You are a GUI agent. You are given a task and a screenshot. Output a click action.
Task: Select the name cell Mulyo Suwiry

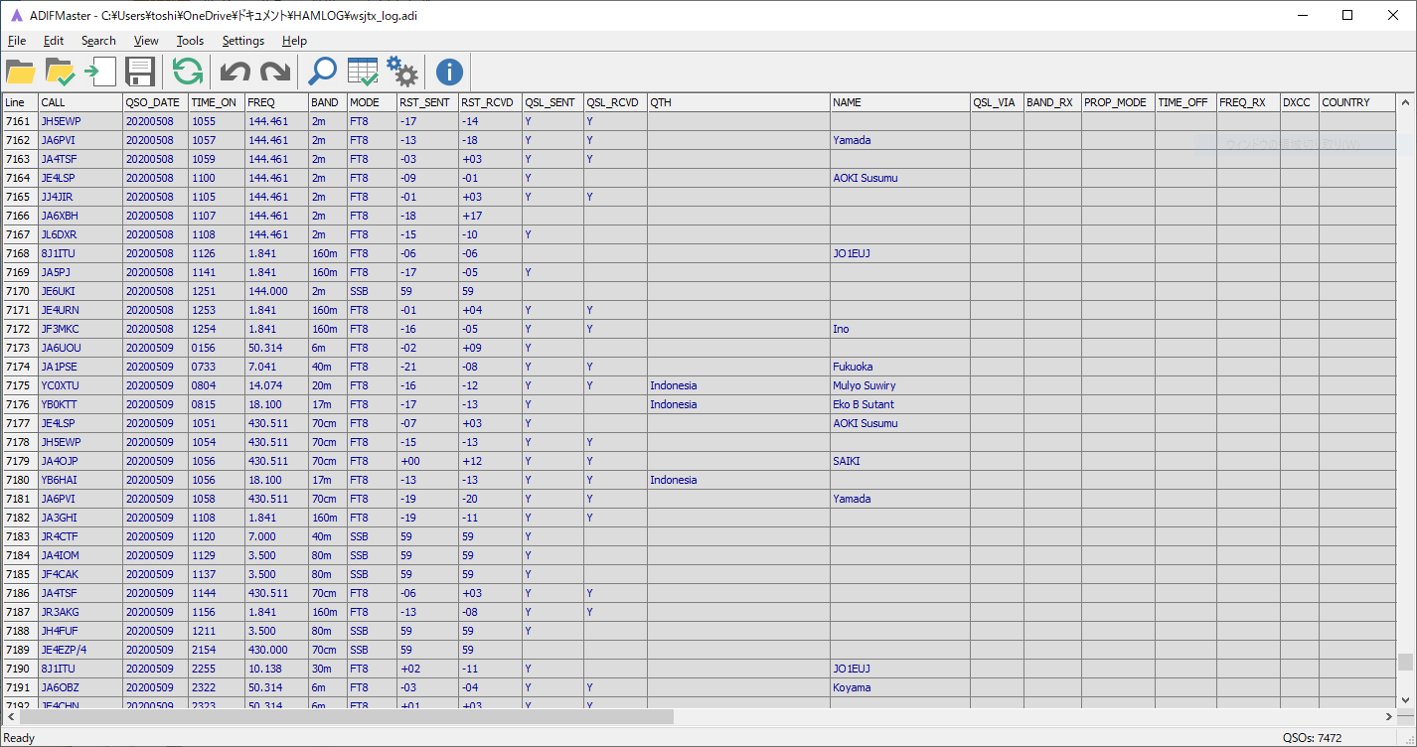click(900, 385)
